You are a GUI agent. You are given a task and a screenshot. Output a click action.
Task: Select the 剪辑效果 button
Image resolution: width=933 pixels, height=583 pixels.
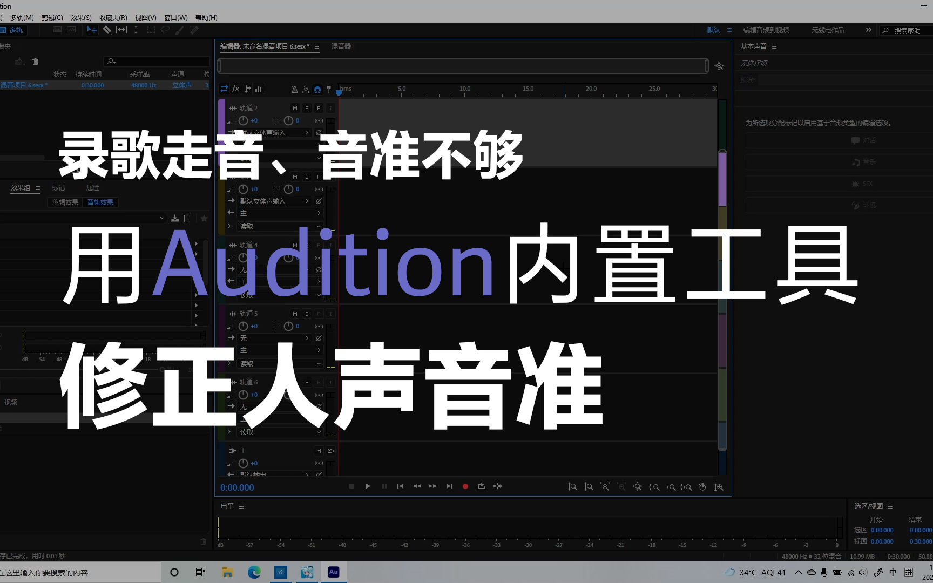pos(65,202)
